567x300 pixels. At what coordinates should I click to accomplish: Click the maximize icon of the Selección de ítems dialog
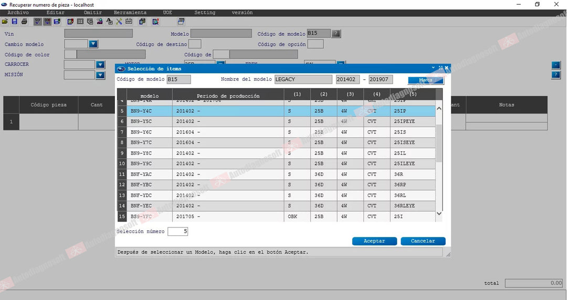coord(440,68)
